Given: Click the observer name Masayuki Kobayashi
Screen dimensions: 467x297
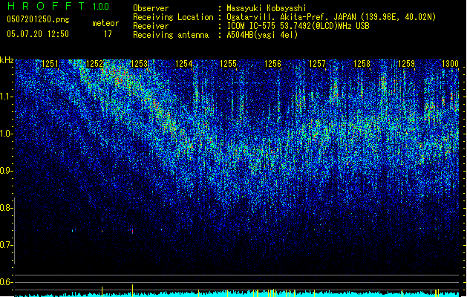Looking at the screenshot, I should tap(267, 8).
